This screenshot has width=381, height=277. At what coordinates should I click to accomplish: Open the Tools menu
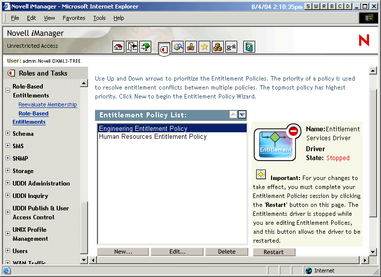pyautogui.click(x=99, y=18)
